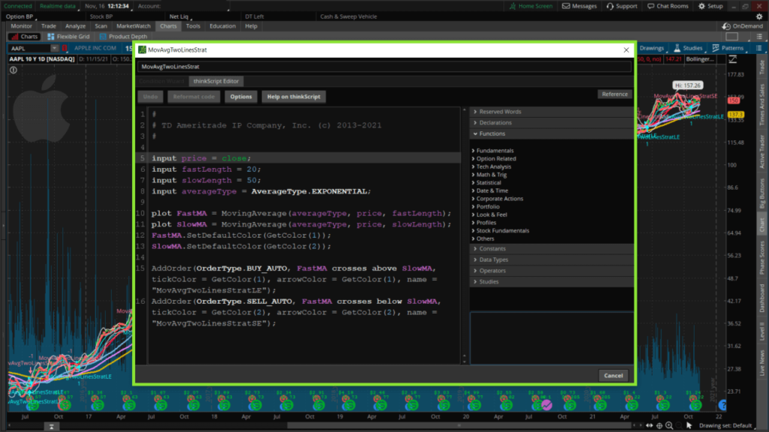
Task: Open the Patterns menu
Action: tap(728, 48)
